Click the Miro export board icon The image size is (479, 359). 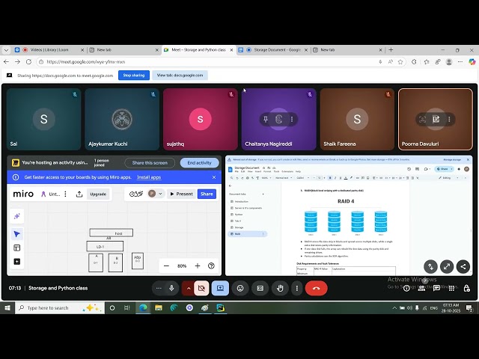tap(79, 194)
